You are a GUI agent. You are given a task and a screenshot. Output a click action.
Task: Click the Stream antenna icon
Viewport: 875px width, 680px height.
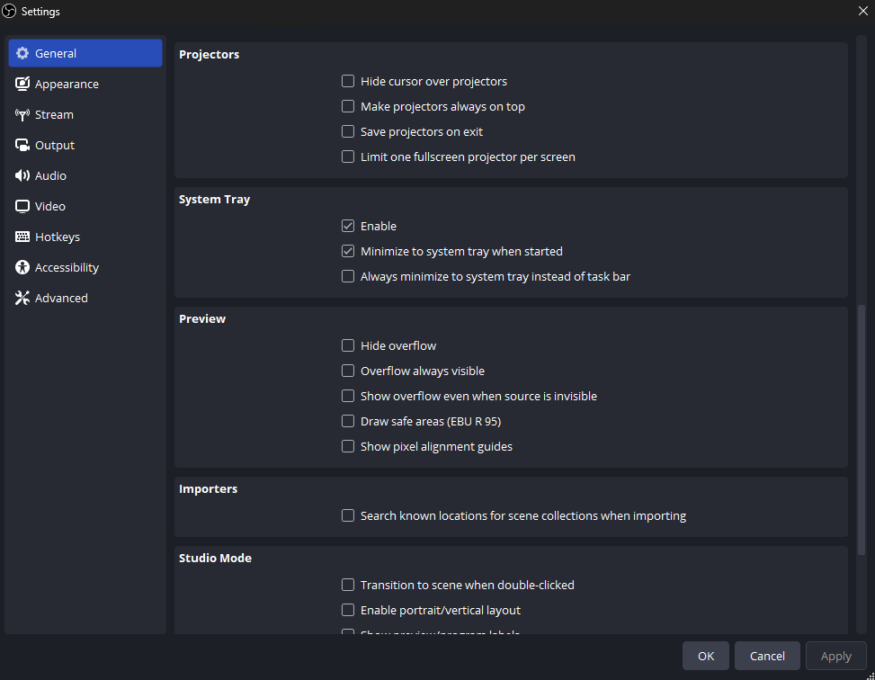click(x=22, y=114)
